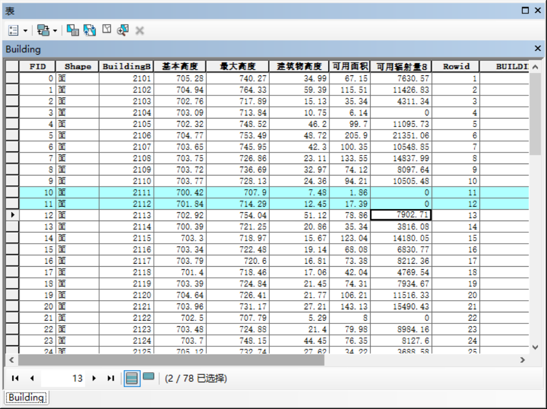Click the cell value 21351.06
The height and width of the screenshot is (409, 547).
[401, 136]
